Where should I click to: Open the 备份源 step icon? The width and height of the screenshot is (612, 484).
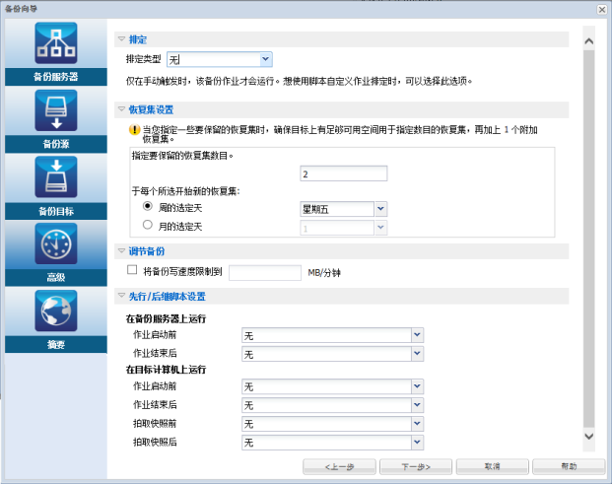click(x=56, y=111)
